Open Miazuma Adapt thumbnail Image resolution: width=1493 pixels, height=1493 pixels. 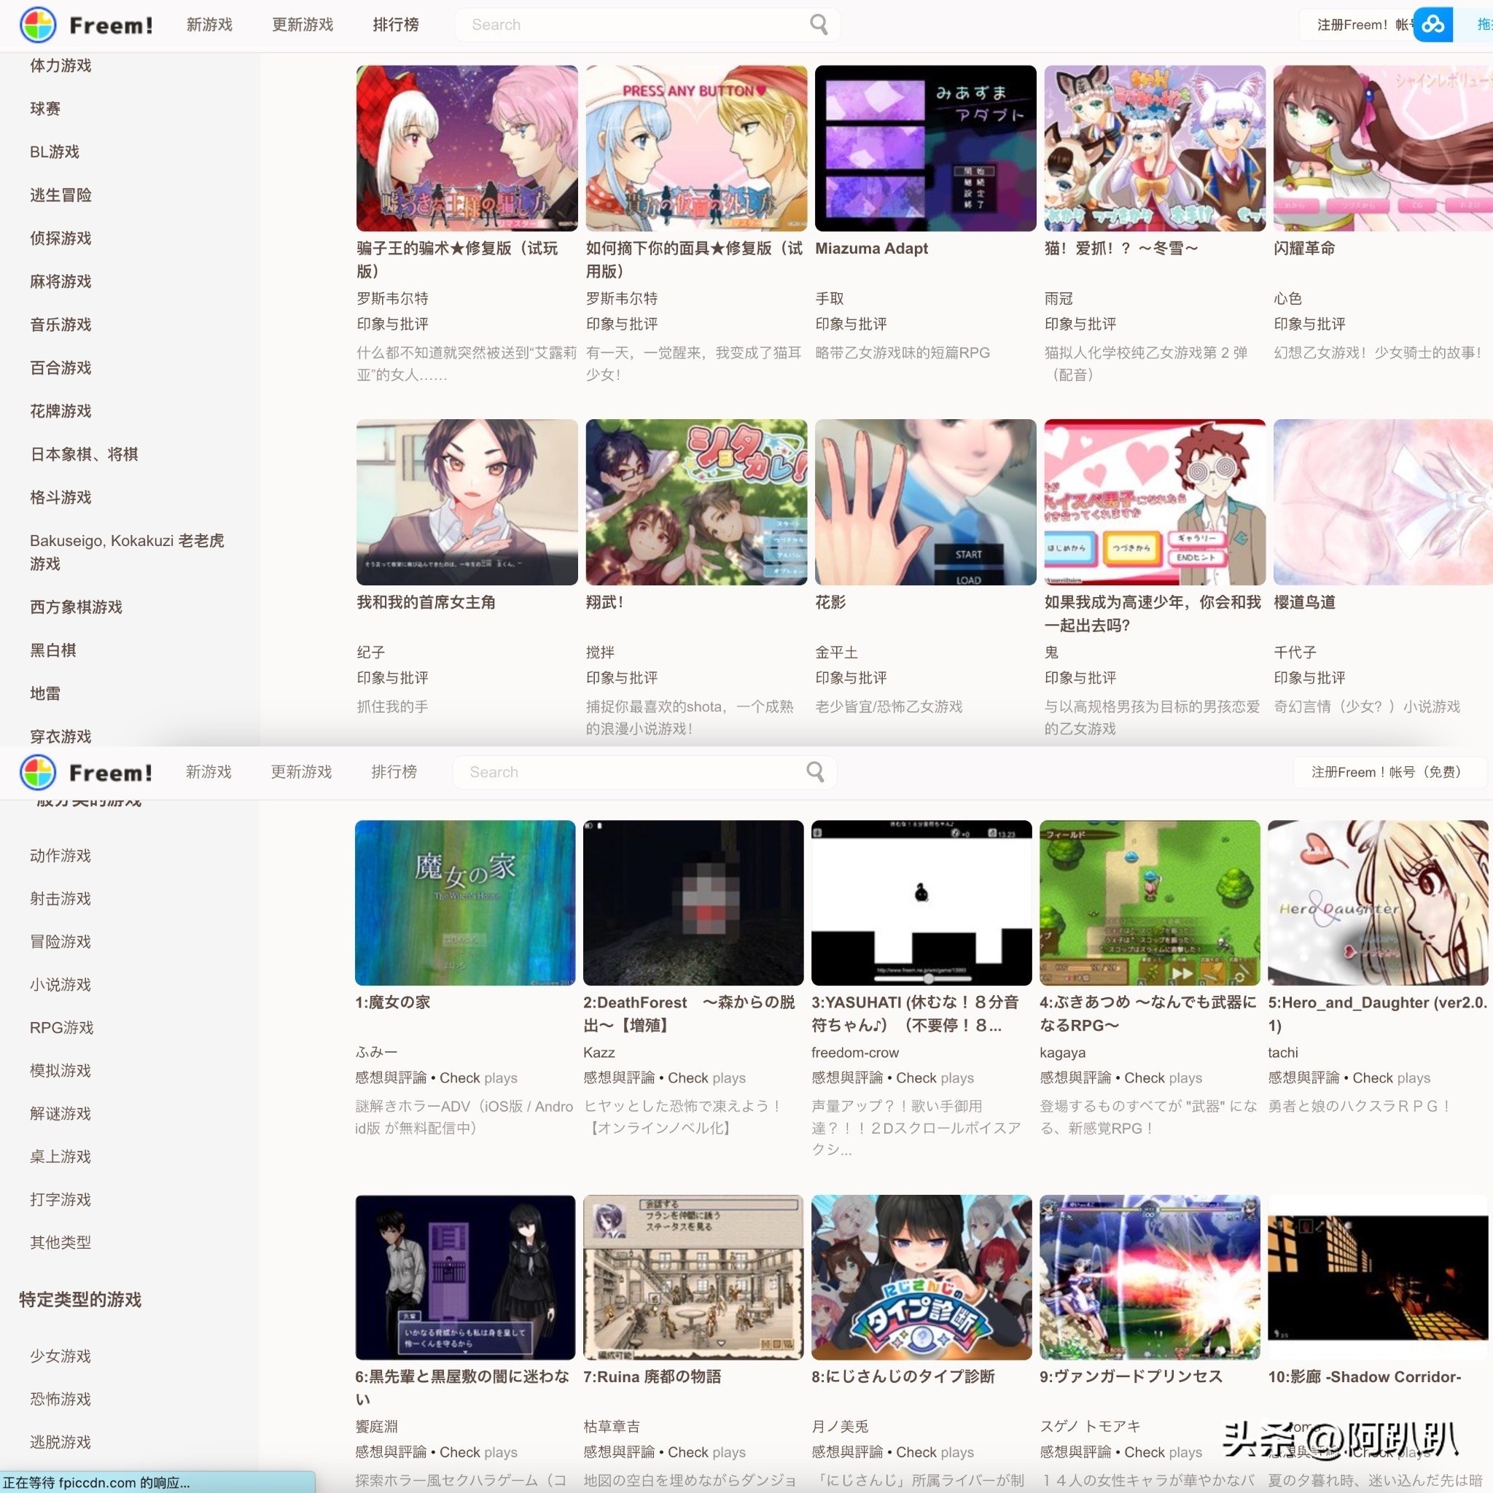(x=926, y=149)
